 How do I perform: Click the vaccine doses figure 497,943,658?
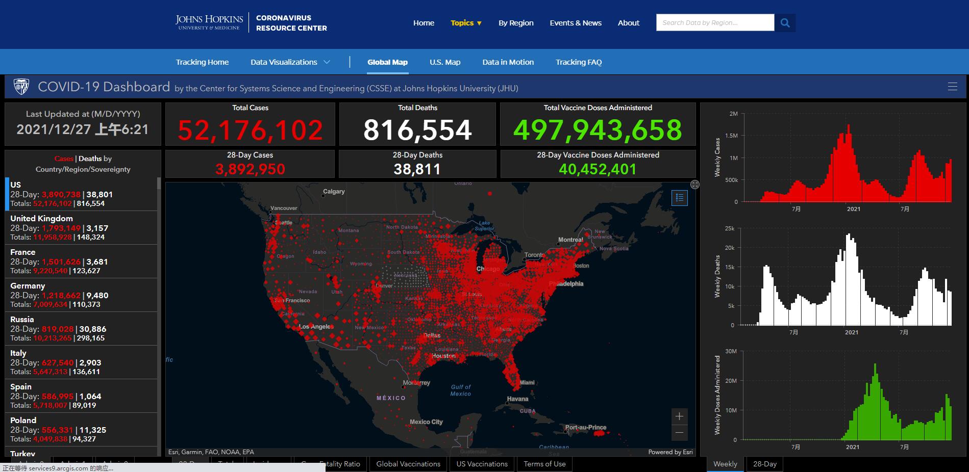coord(598,130)
